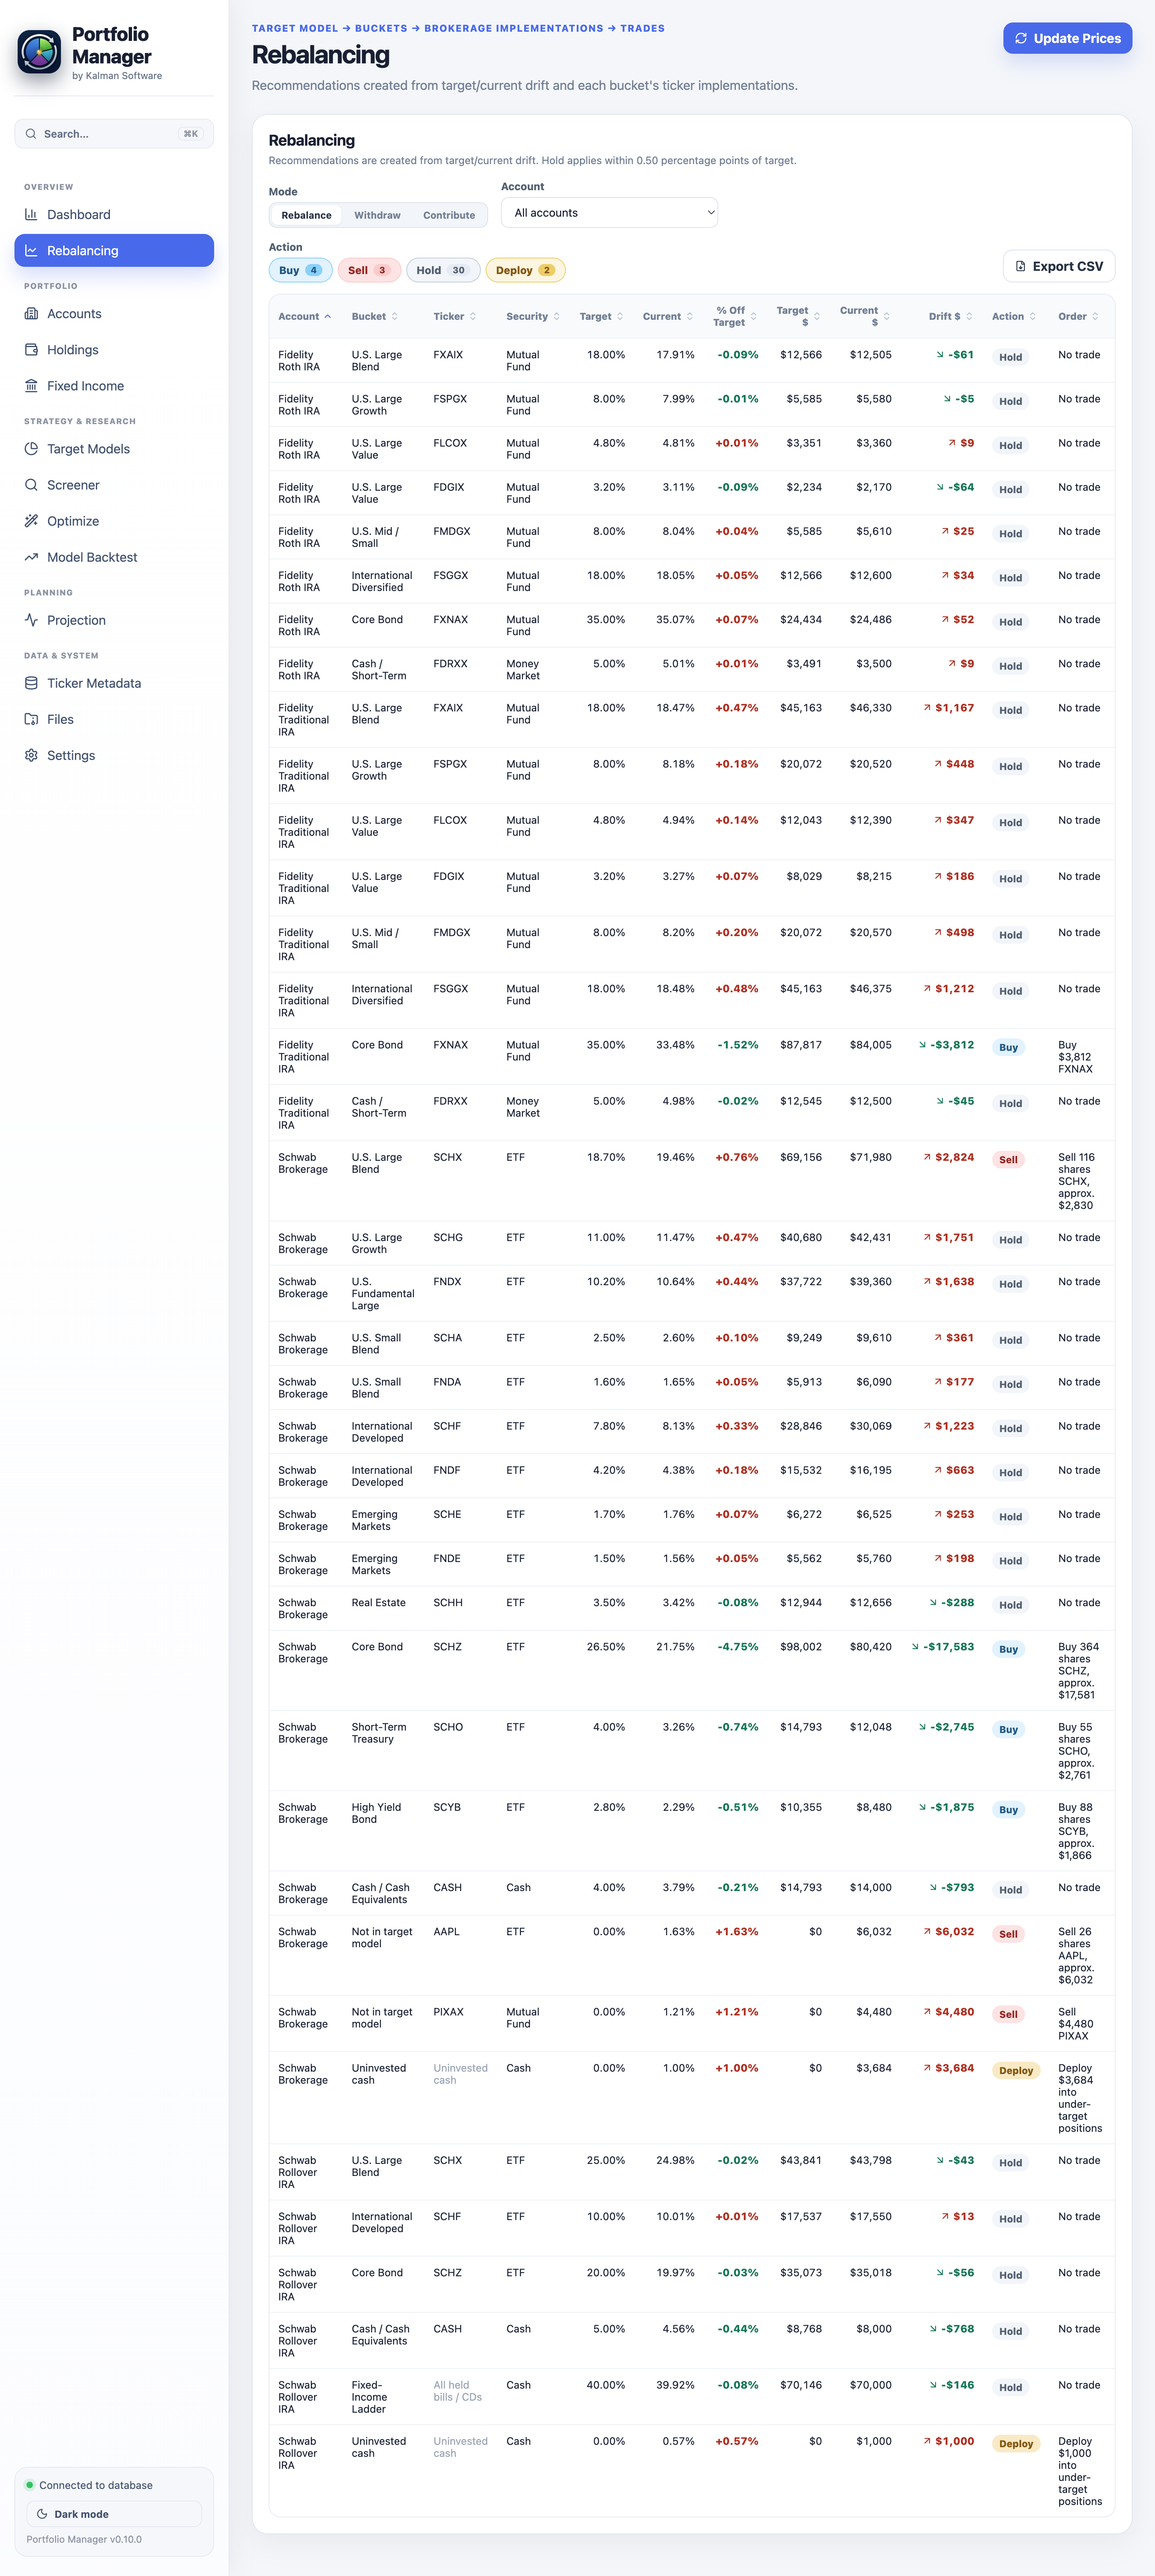
Task: Click the Buy badge in SCHZ Schwab Brokerage row
Action: [1008, 1649]
